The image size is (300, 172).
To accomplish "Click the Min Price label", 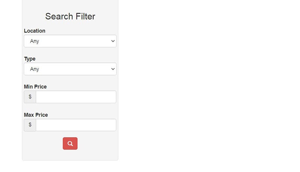I will tap(35, 87).
